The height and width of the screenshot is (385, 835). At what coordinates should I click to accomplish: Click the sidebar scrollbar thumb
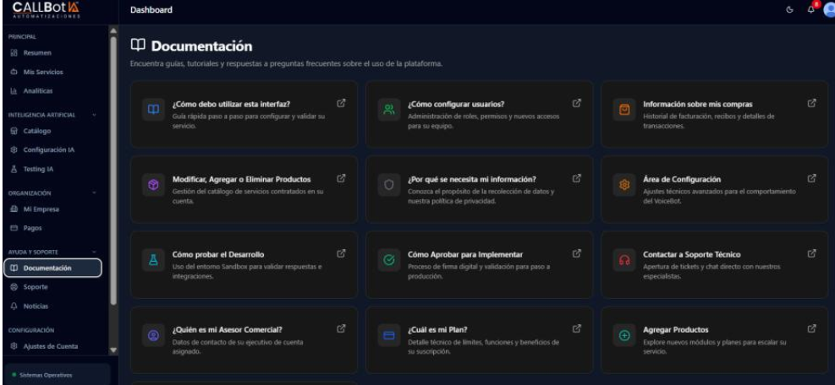113,171
